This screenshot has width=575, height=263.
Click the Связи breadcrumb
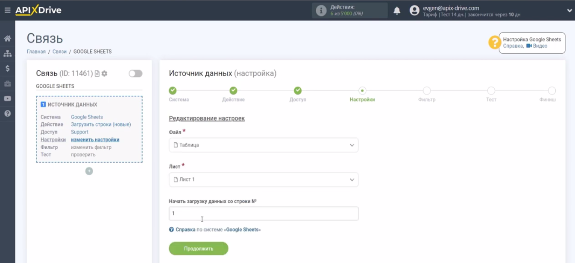point(59,52)
